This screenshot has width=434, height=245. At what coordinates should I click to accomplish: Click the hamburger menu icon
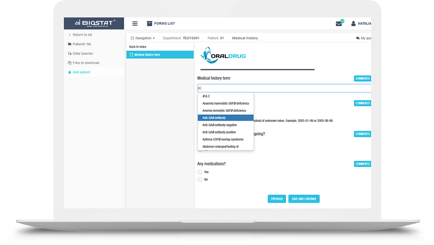[x=135, y=24]
